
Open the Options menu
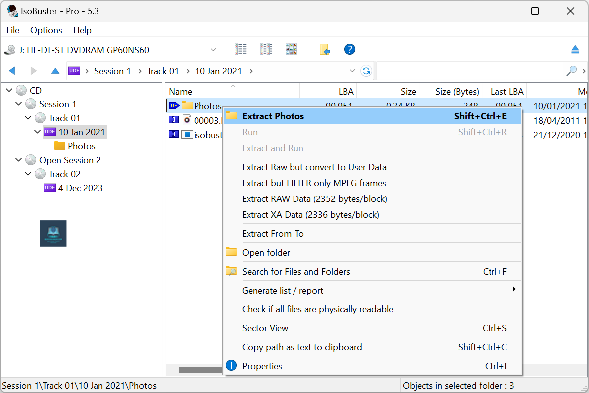46,30
